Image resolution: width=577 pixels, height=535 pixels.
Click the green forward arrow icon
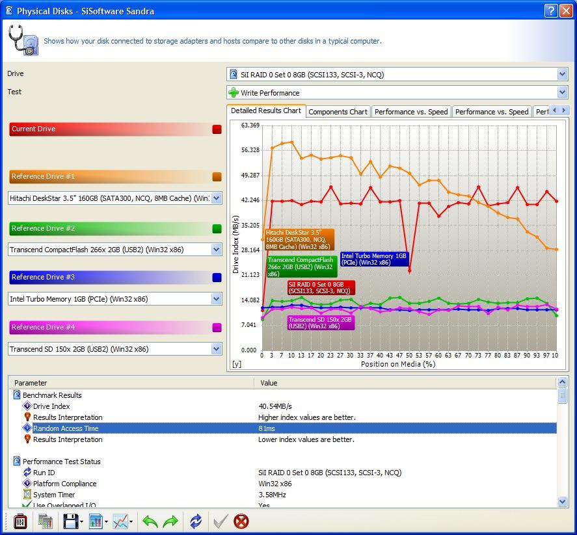tap(170, 521)
